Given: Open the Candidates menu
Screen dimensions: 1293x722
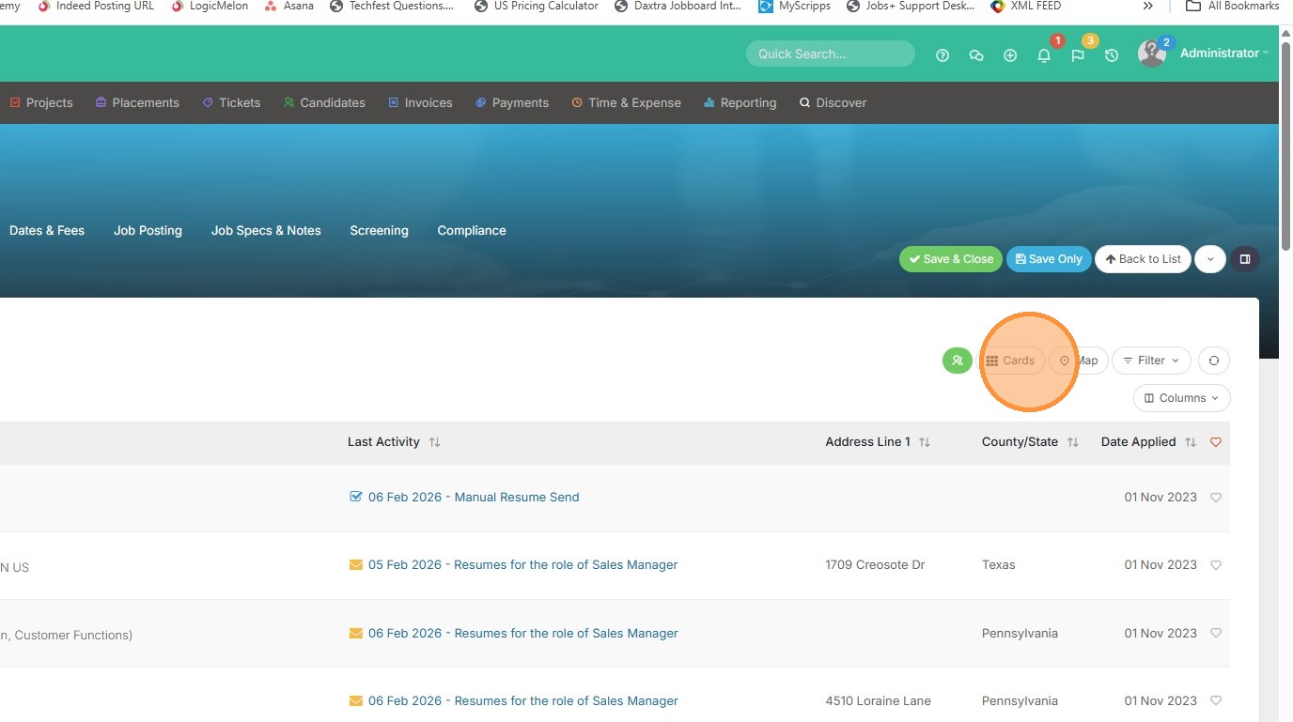Looking at the screenshot, I should point(324,102).
